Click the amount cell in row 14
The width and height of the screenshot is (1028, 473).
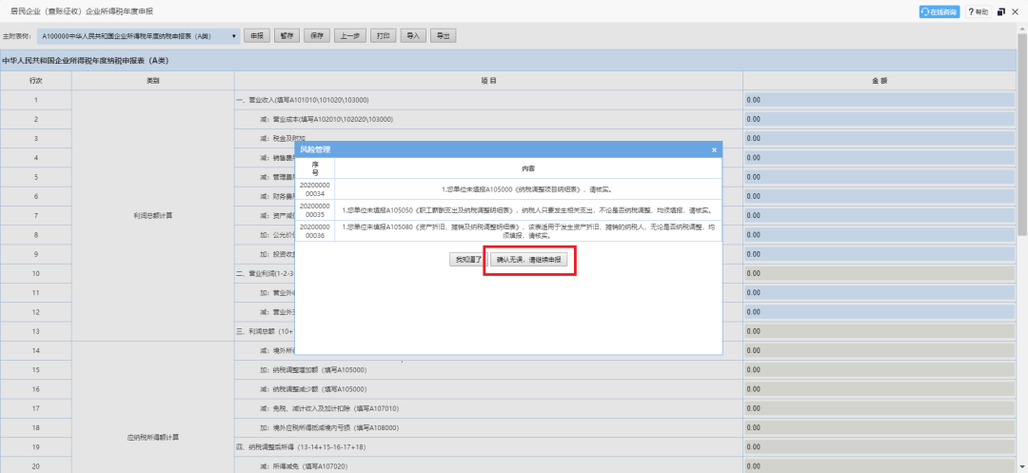pyautogui.click(x=880, y=350)
